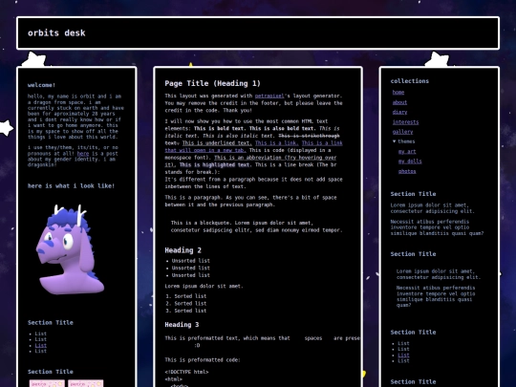Screen dimensions: 516x387
Task: Open the gallery link
Action: point(402,132)
